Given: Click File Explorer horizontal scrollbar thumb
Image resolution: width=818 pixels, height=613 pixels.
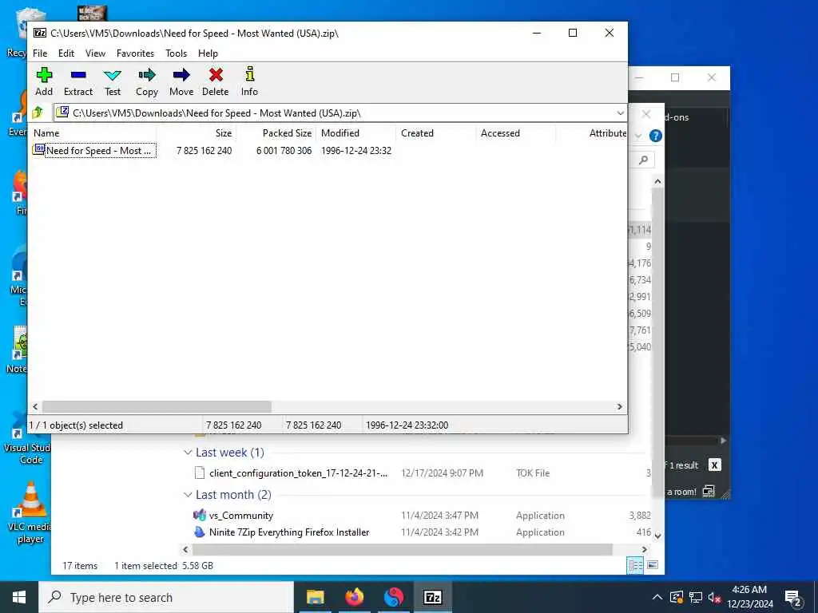Looking at the screenshot, I should pyautogui.click(x=403, y=549).
